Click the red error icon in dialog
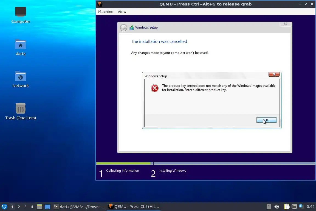316x211 pixels. 155,88
